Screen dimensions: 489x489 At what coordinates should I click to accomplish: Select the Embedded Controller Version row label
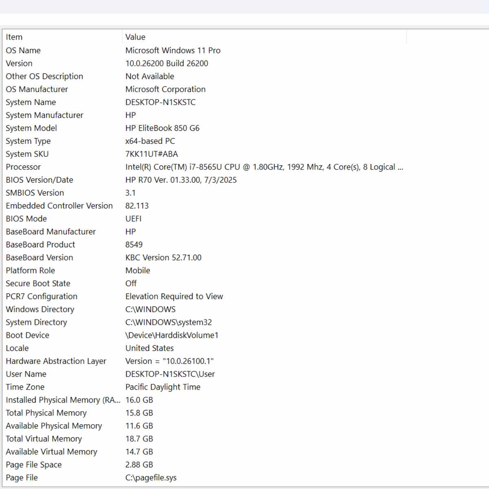point(59,206)
